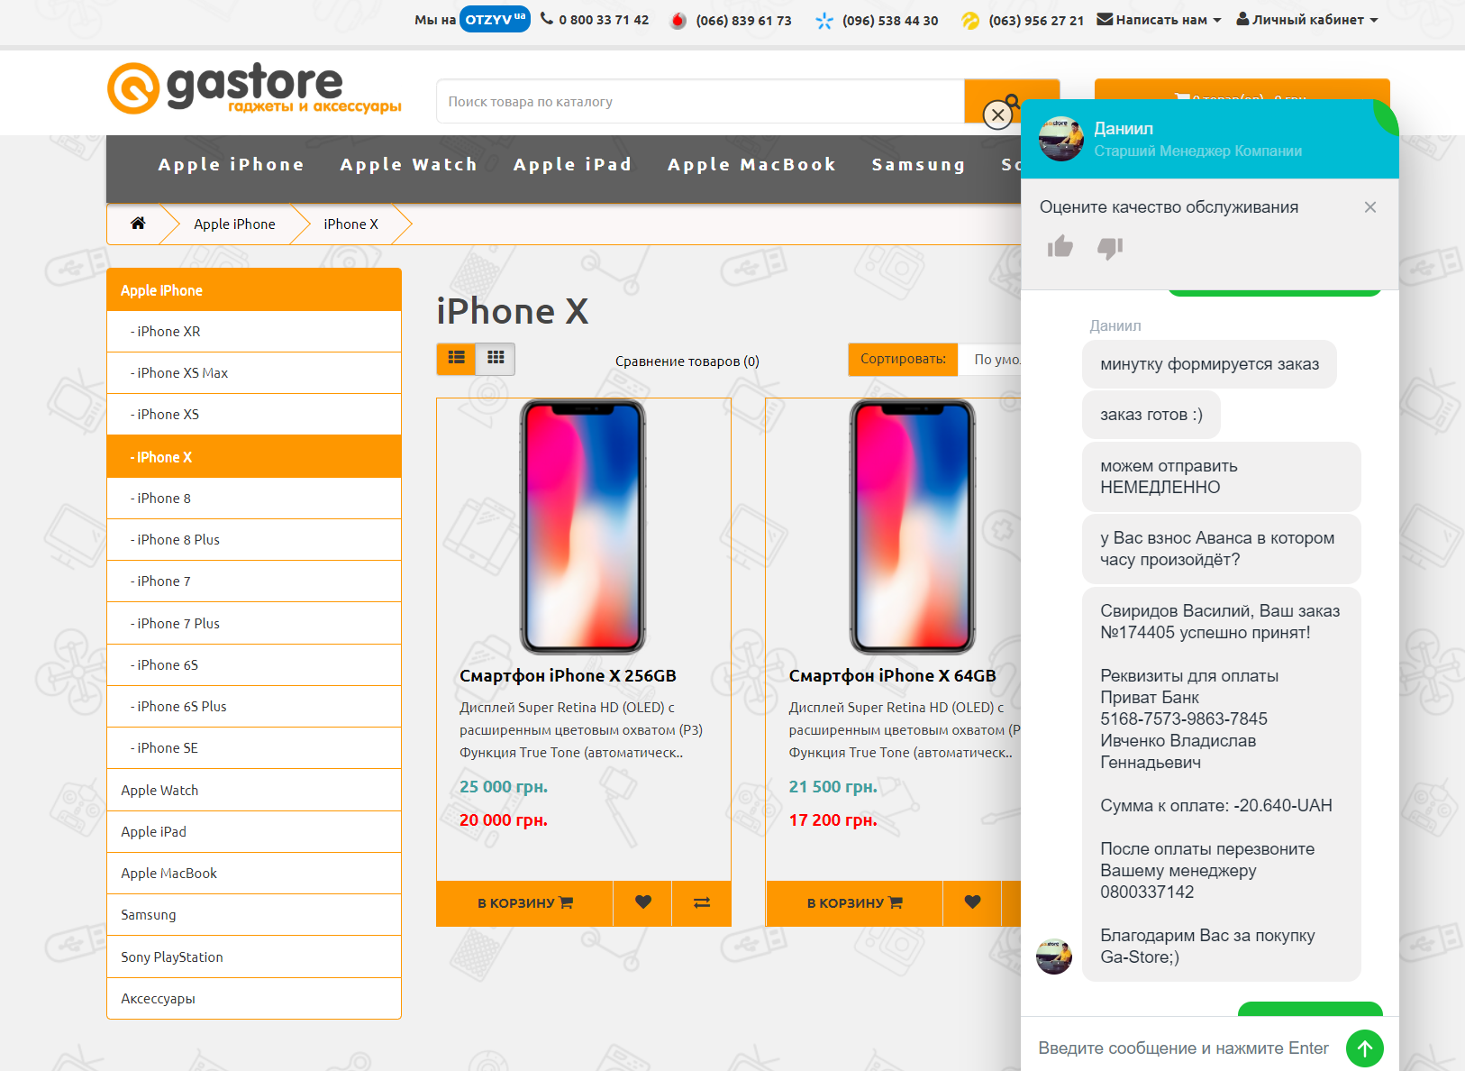The width and height of the screenshot is (1465, 1071).
Task: Expand the Написать нам dropdown
Action: click(1159, 20)
